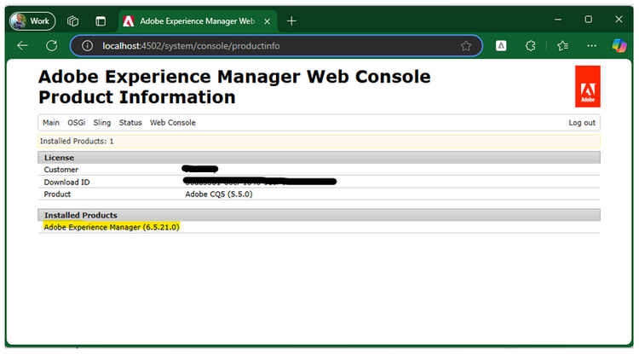
Task: Open Settings and more menu
Action: pos(592,46)
